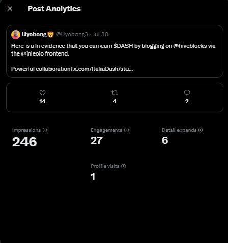Open the Engagements info icon

[126, 130]
